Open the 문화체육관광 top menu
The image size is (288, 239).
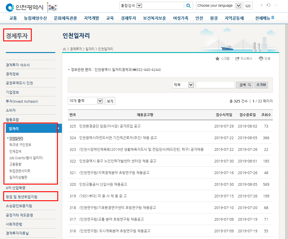[65, 18]
